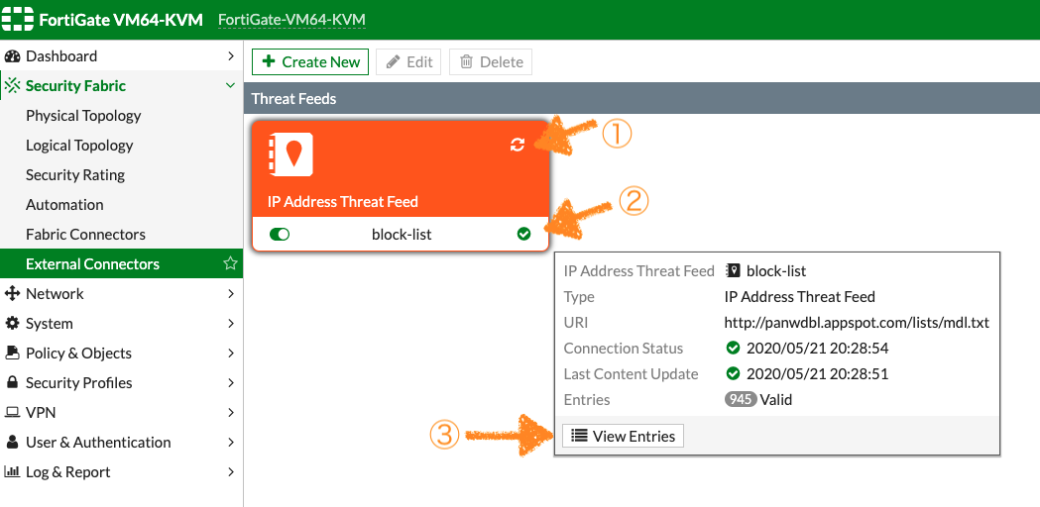Screen dimensions: 1040x507
Task: Click the feed URI panwdbl.appspot.com text
Action: click(857, 323)
